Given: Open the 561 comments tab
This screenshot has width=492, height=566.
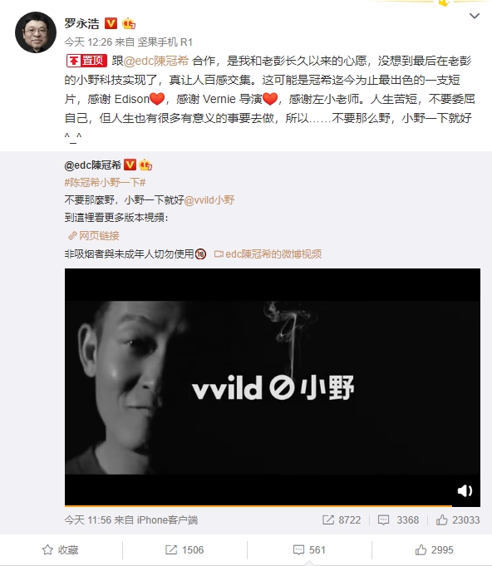Looking at the screenshot, I should (309, 549).
